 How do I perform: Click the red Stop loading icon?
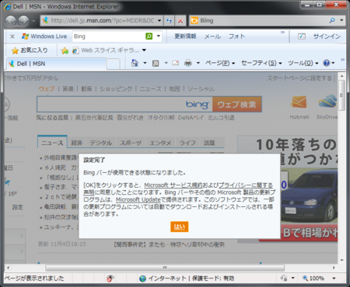click(180, 20)
